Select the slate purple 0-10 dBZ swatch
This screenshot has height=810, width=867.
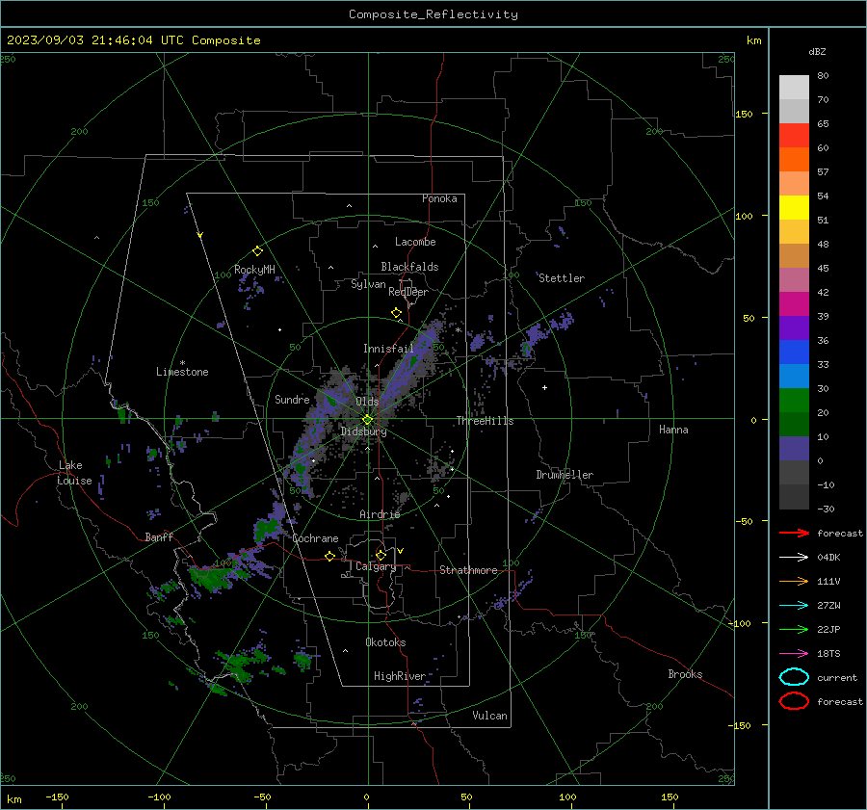[794, 449]
